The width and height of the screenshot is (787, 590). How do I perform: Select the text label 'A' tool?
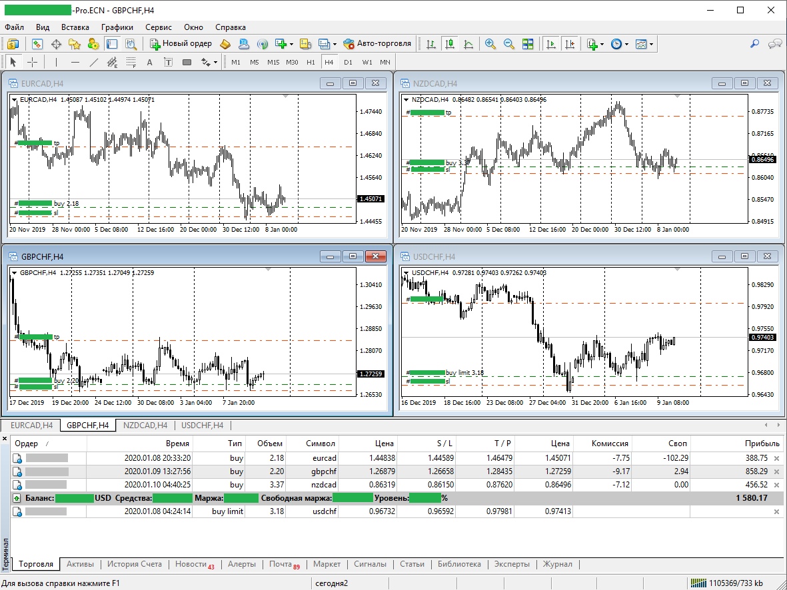click(149, 62)
